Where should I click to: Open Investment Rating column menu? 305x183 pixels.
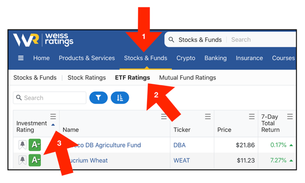(x=53, y=116)
